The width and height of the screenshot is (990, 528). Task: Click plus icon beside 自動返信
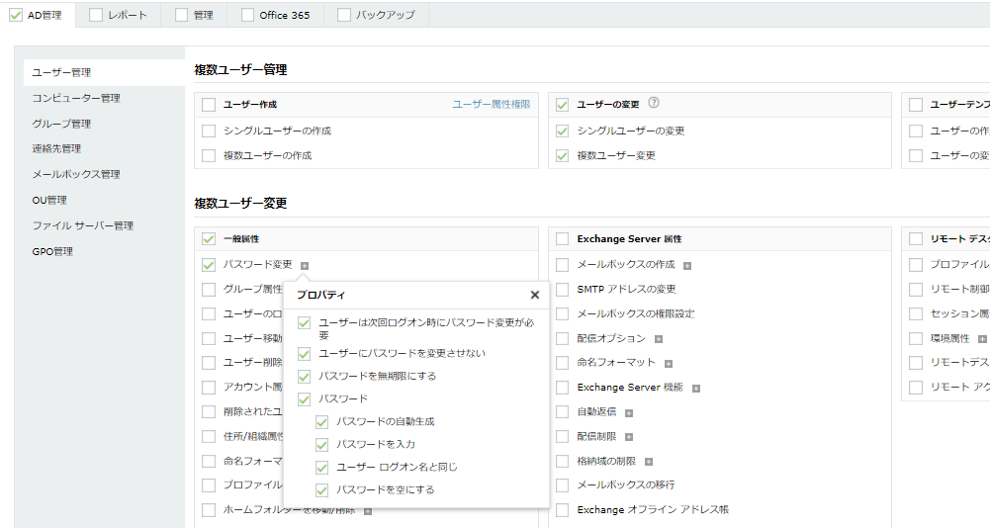(x=628, y=412)
